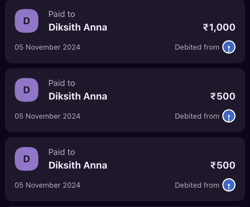Click 05 November 2024 in middle transaction
250x207 pixels.
[x=47, y=117]
